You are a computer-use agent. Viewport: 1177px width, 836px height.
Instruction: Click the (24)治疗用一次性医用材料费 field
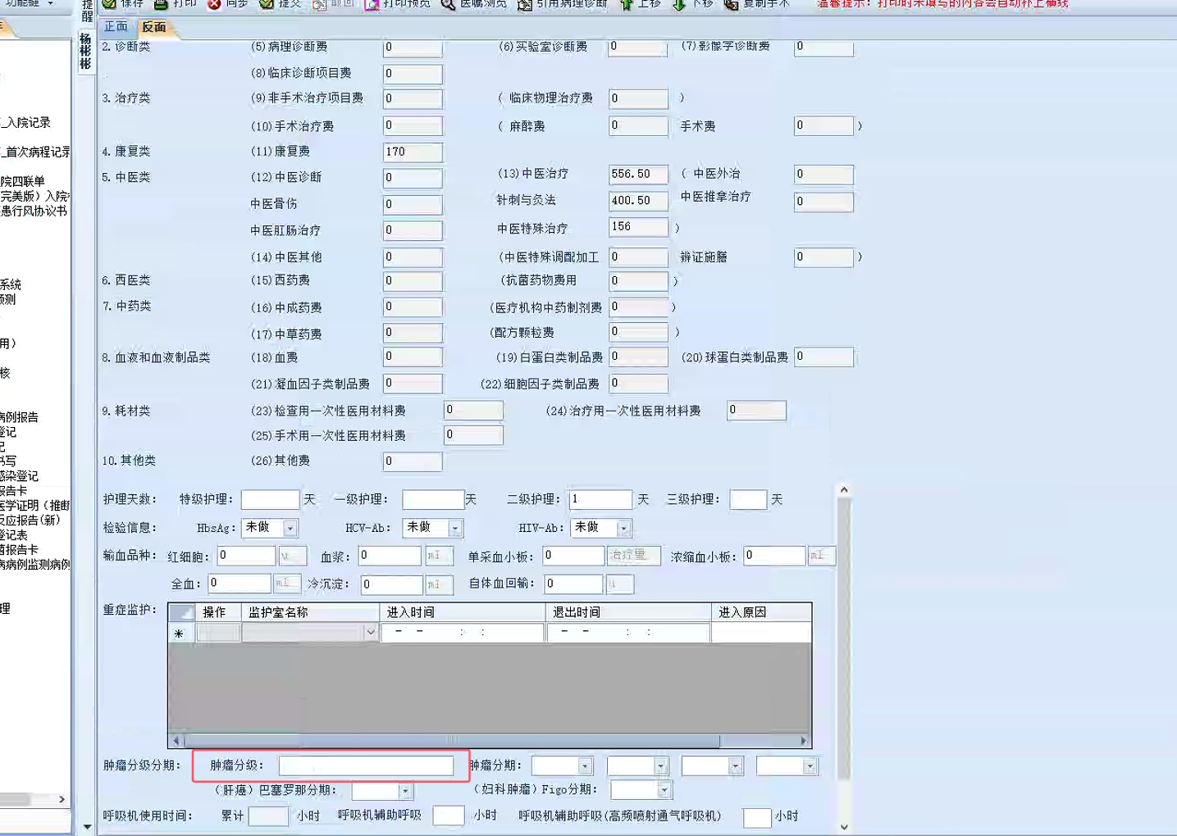click(756, 410)
